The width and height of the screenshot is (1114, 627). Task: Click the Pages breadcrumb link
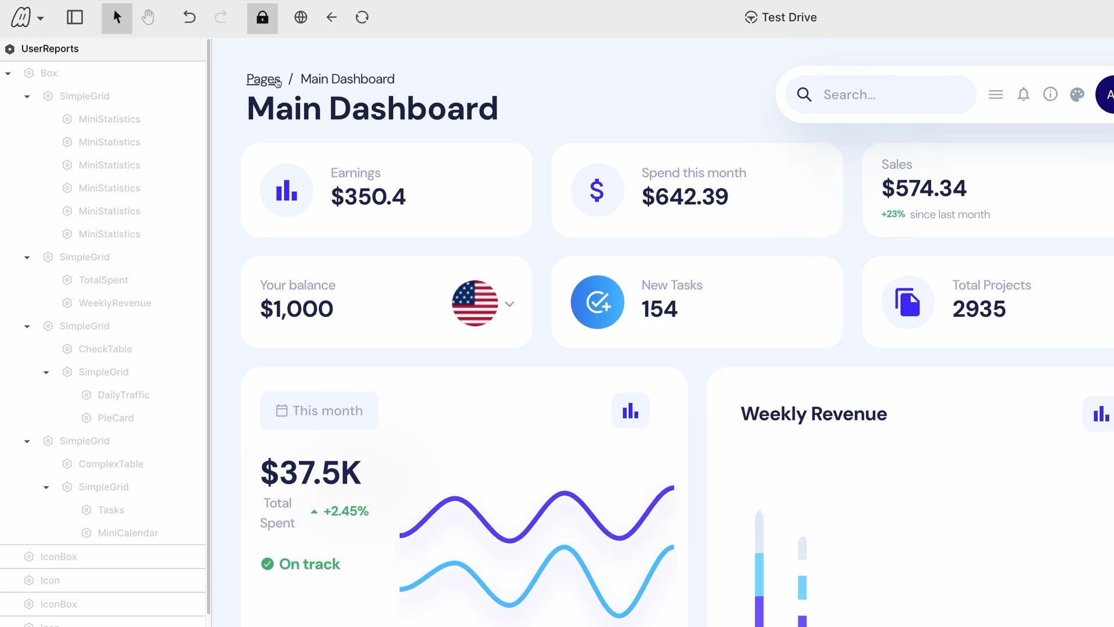(x=263, y=79)
